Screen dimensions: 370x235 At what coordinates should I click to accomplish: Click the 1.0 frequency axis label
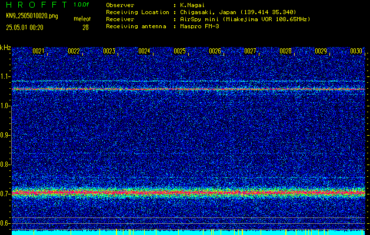(x=5, y=106)
